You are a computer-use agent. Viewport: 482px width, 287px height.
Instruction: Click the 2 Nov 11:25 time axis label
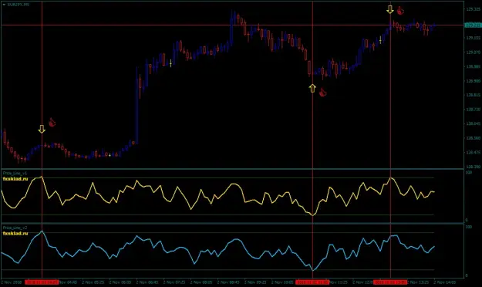point(339,282)
